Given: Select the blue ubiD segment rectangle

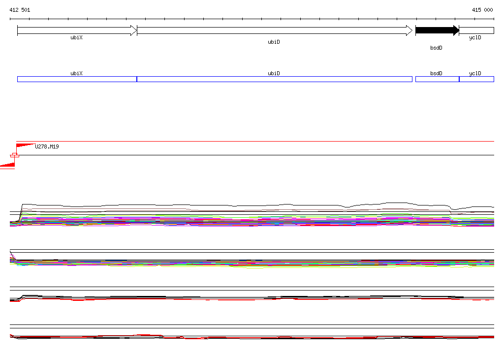Looking at the screenshot, I should click(274, 79).
